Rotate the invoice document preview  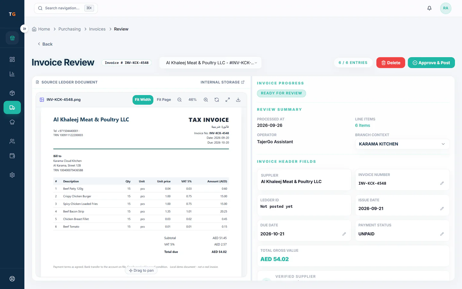(217, 100)
